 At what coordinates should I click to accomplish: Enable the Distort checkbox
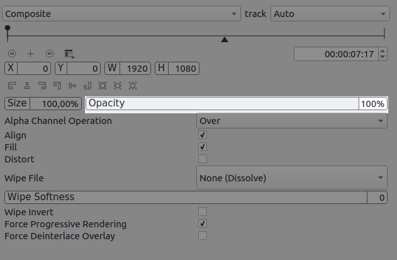coord(203,159)
